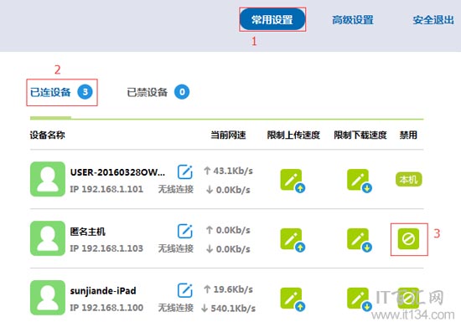Edit name of USER-20160328OW device

point(185,171)
